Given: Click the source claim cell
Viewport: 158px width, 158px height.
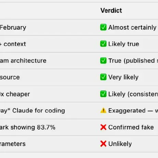Looking at the screenshot, I should click(10, 77).
